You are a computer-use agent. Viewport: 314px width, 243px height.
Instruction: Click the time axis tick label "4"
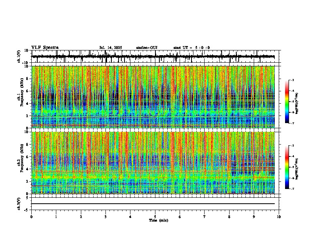click(130, 217)
